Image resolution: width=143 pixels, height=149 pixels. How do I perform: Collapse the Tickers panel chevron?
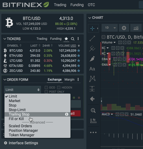(5, 39)
